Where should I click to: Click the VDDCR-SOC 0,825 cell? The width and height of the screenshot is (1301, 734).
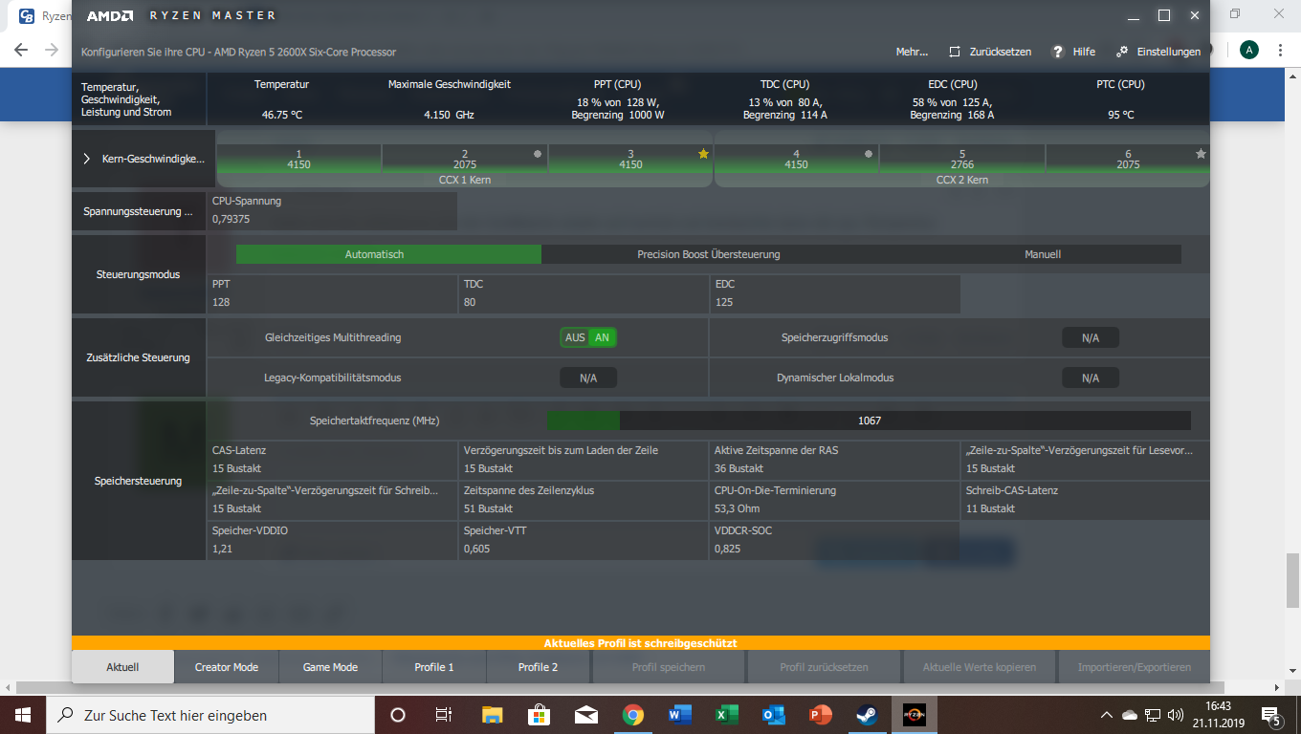pos(835,539)
